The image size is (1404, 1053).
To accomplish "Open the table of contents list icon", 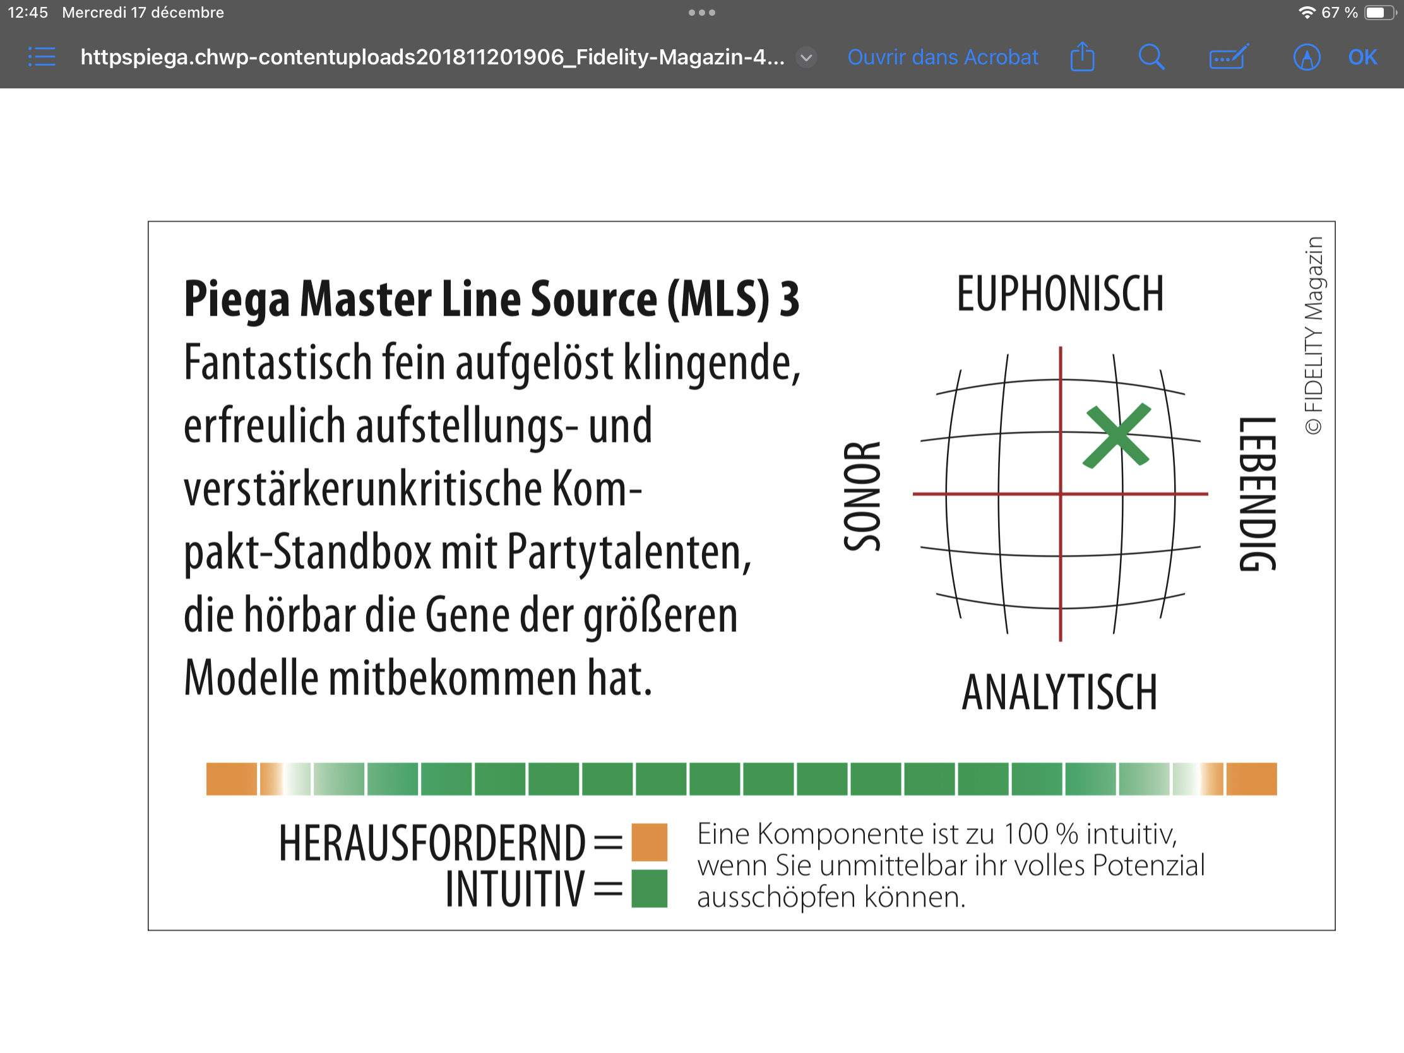I will click(x=42, y=57).
